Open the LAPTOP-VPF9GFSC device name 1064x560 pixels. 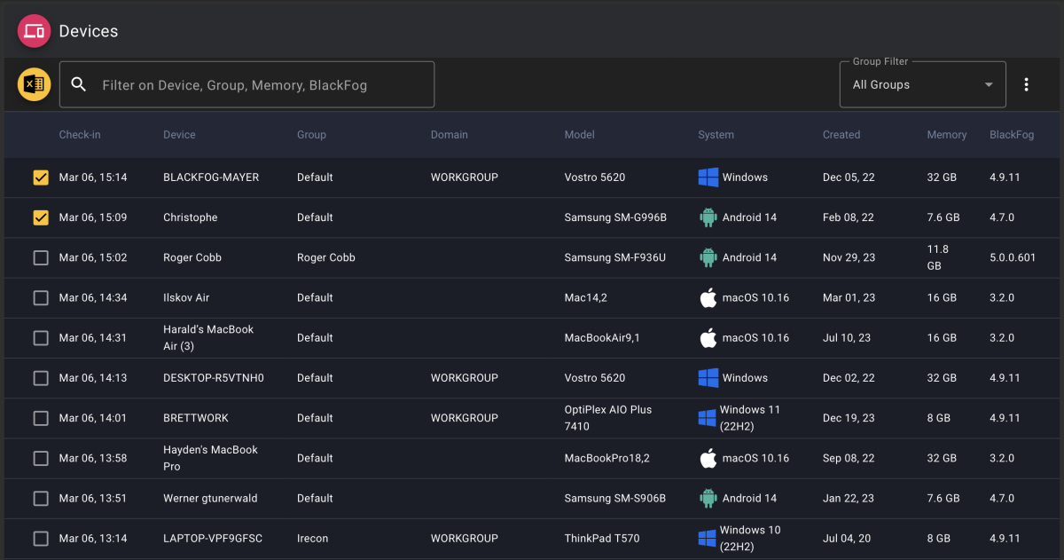coord(213,538)
